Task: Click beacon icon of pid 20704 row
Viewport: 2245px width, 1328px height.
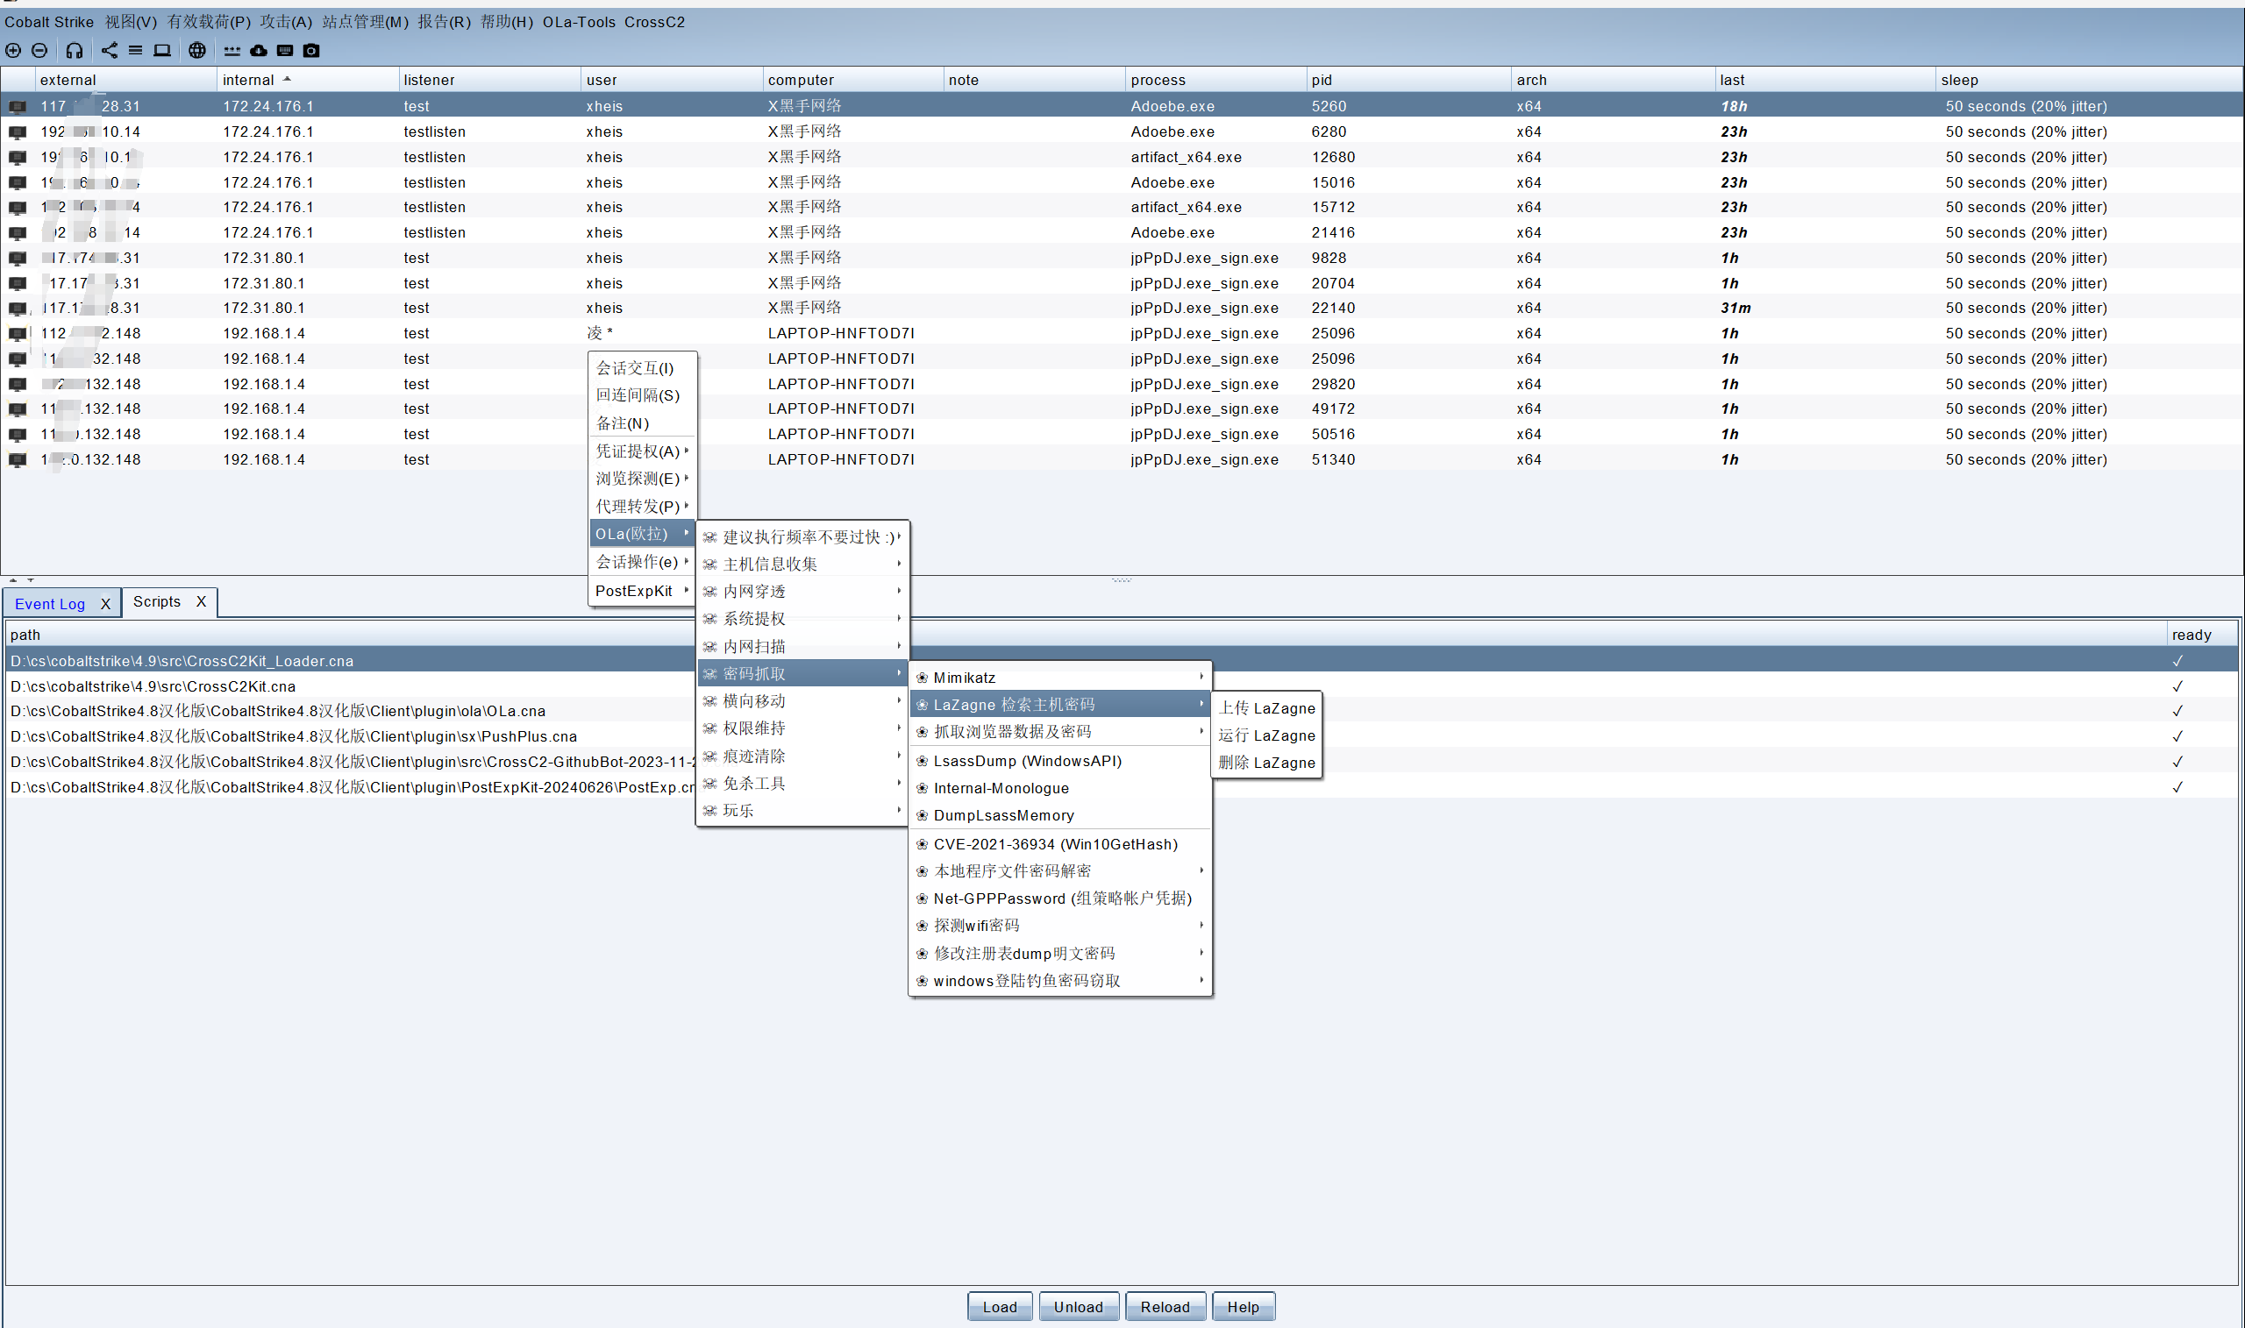Action: (x=17, y=283)
